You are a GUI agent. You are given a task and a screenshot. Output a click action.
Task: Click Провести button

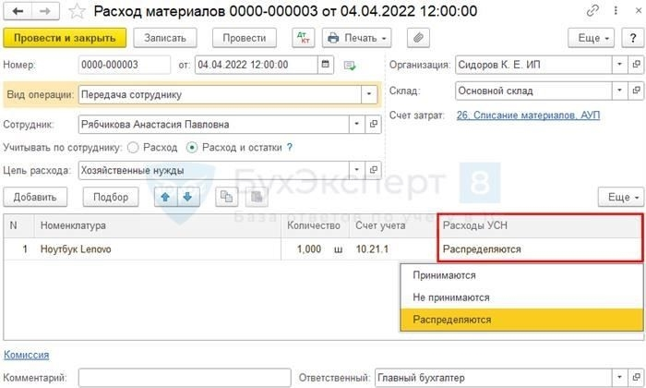[245, 38]
